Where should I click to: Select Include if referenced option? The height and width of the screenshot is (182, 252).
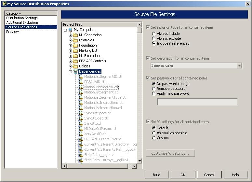[154, 43]
